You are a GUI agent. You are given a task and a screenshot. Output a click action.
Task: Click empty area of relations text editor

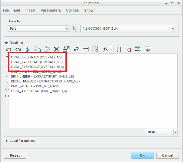[x=93, y=111]
